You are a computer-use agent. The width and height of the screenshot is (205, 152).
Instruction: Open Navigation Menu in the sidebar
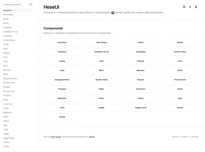click(x=10, y=78)
